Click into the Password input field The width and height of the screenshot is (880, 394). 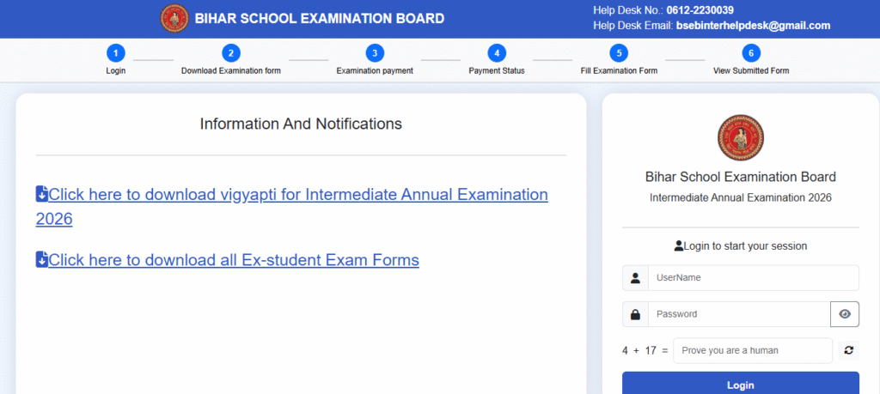pyautogui.click(x=738, y=314)
